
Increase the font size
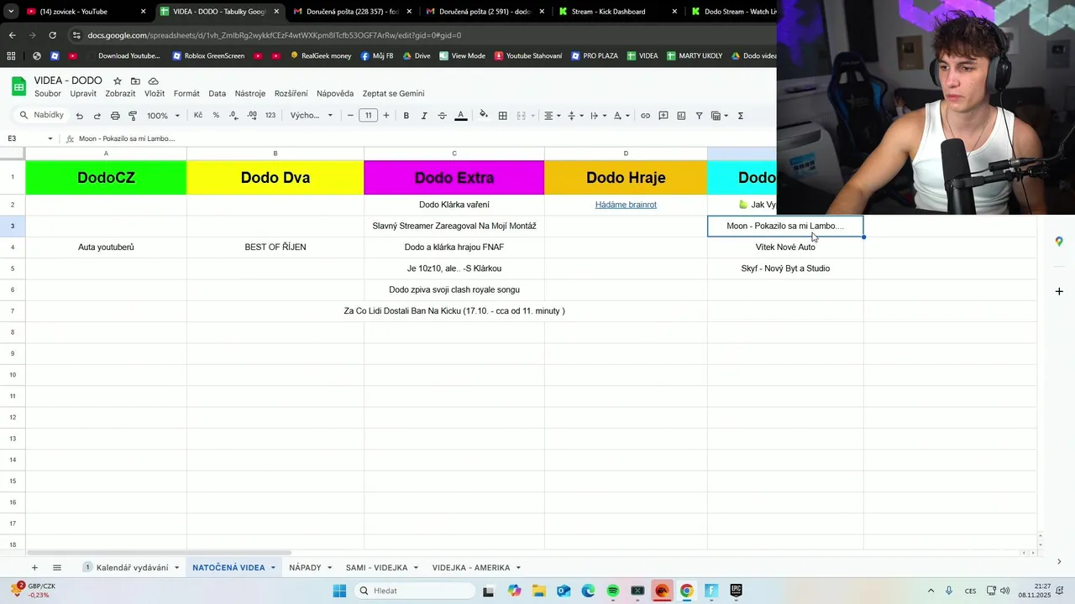tap(386, 116)
